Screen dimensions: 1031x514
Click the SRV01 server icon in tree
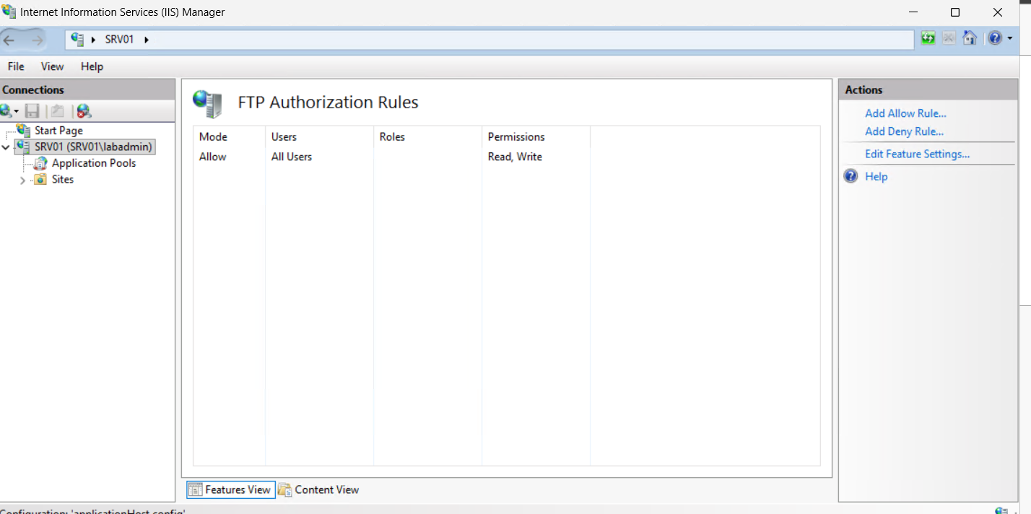coord(23,147)
